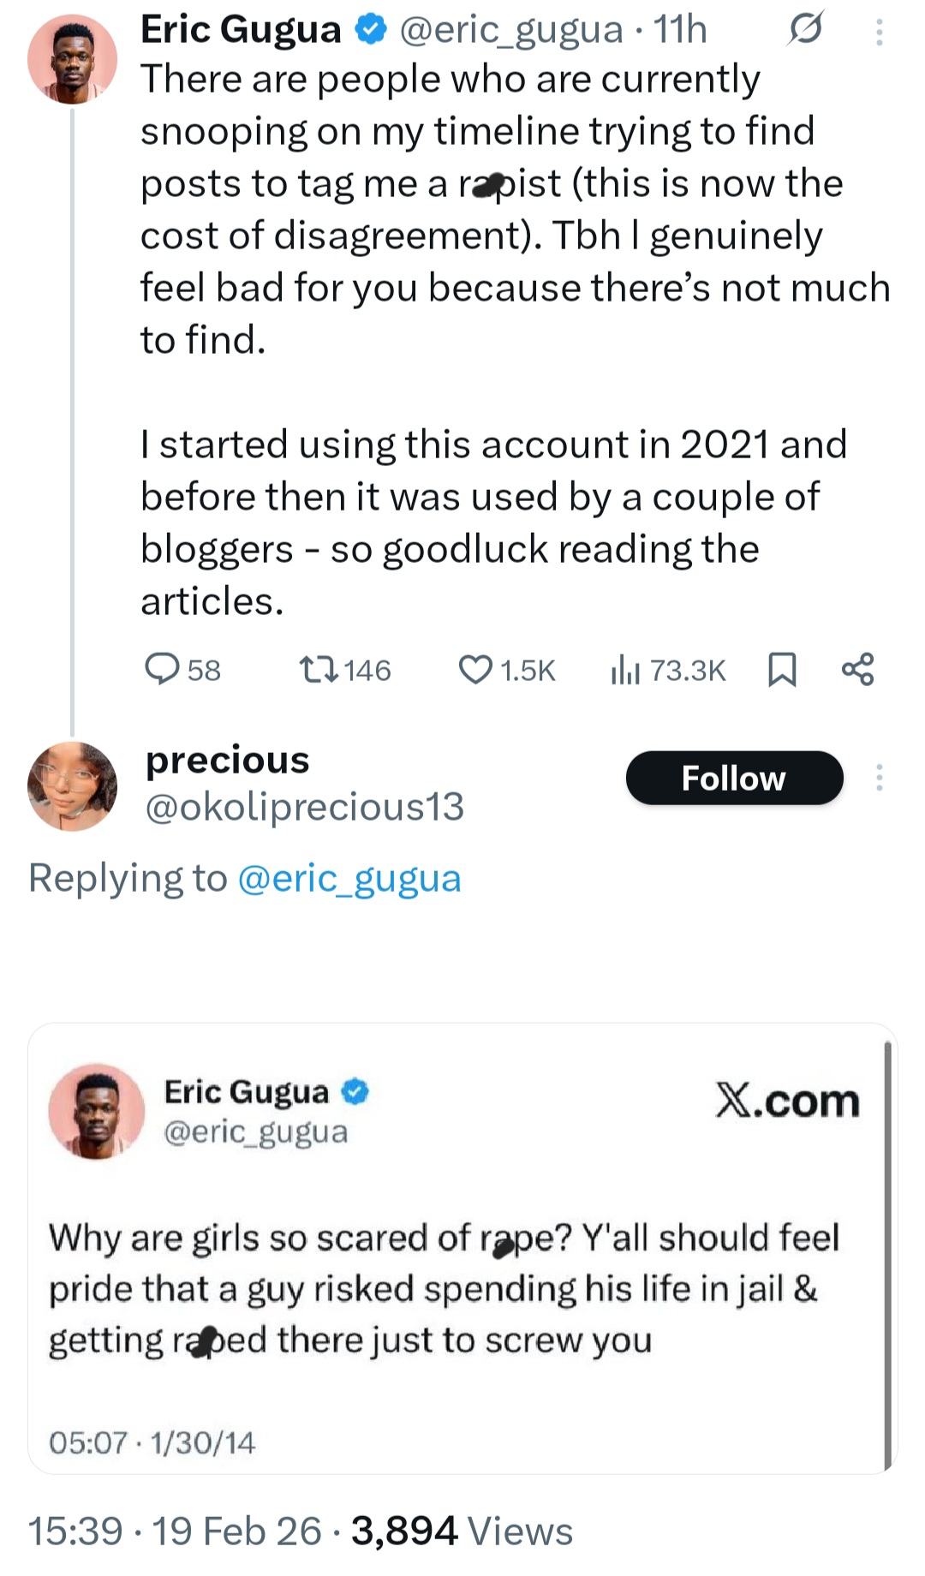Open the @okoliprecious13 handle
Viewport: 925px width, 1576px height.
[x=305, y=807]
